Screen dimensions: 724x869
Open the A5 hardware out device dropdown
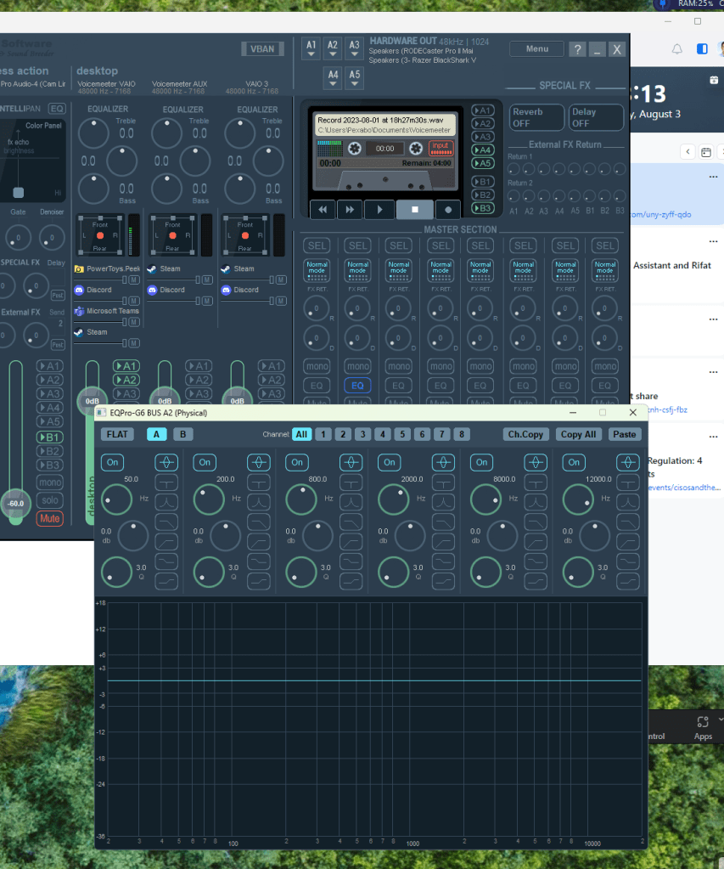point(354,77)
